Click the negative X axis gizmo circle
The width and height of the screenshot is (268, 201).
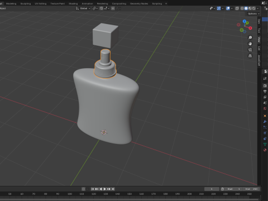pos(238,25)
